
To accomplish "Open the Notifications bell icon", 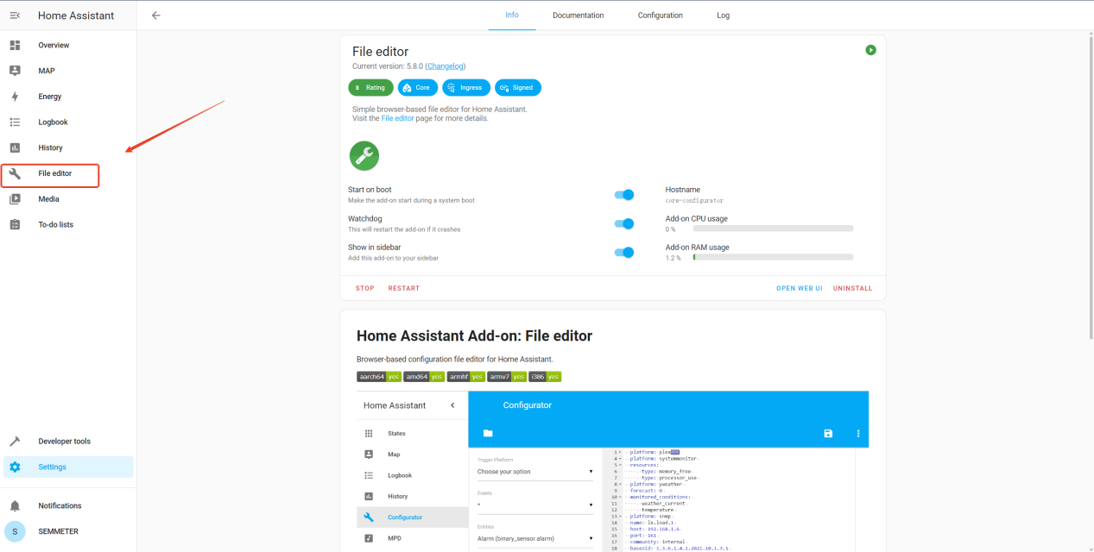I will coord(15,505).
